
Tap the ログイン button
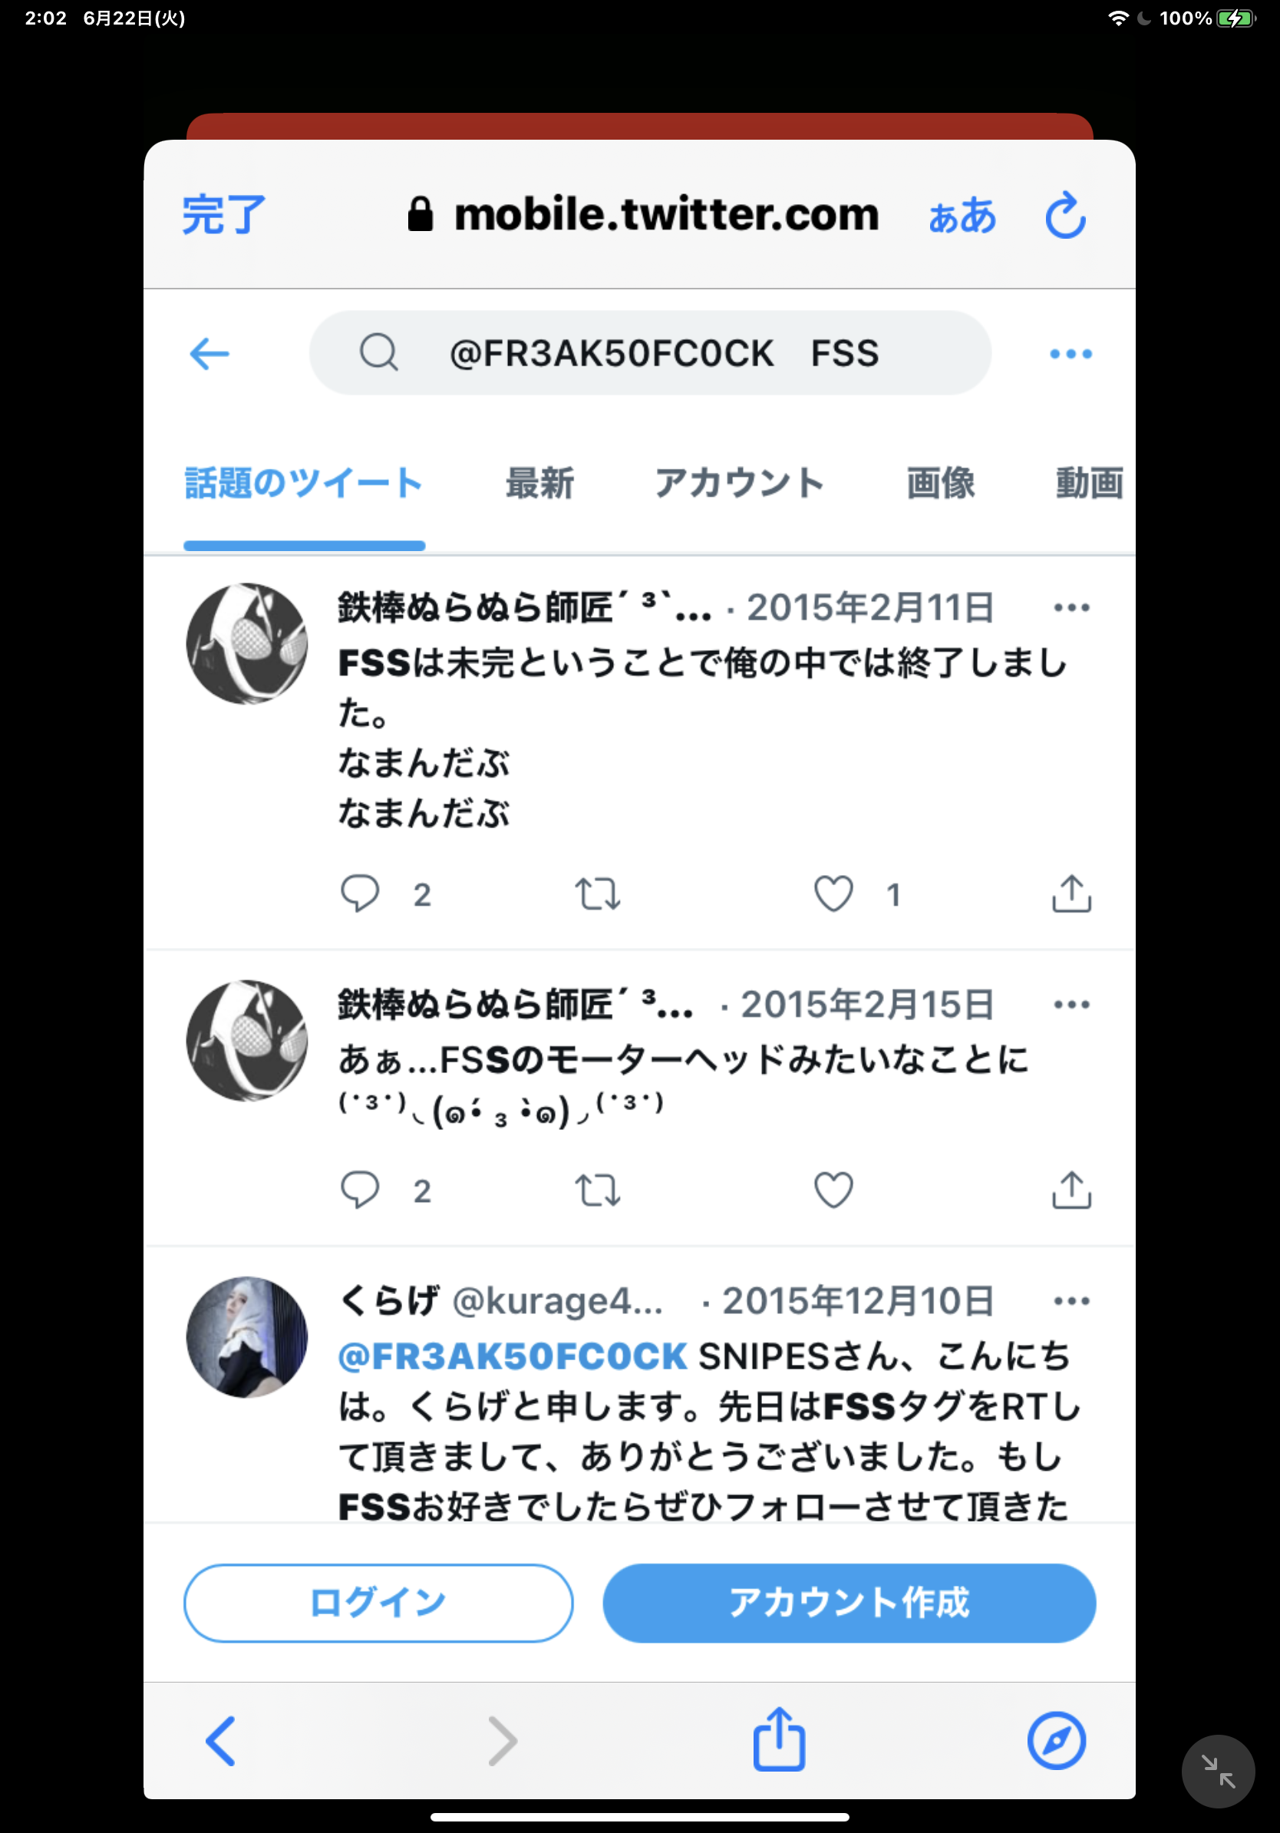378,1603
